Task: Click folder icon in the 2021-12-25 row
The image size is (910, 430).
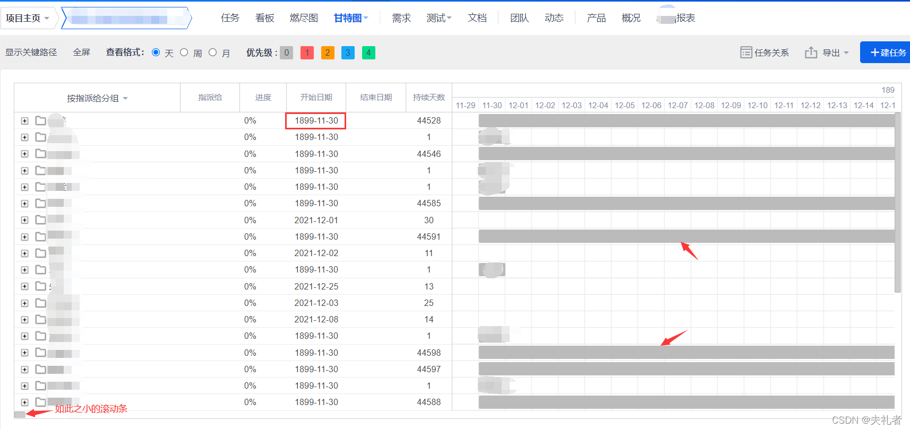Action: [x=41, y=286]
